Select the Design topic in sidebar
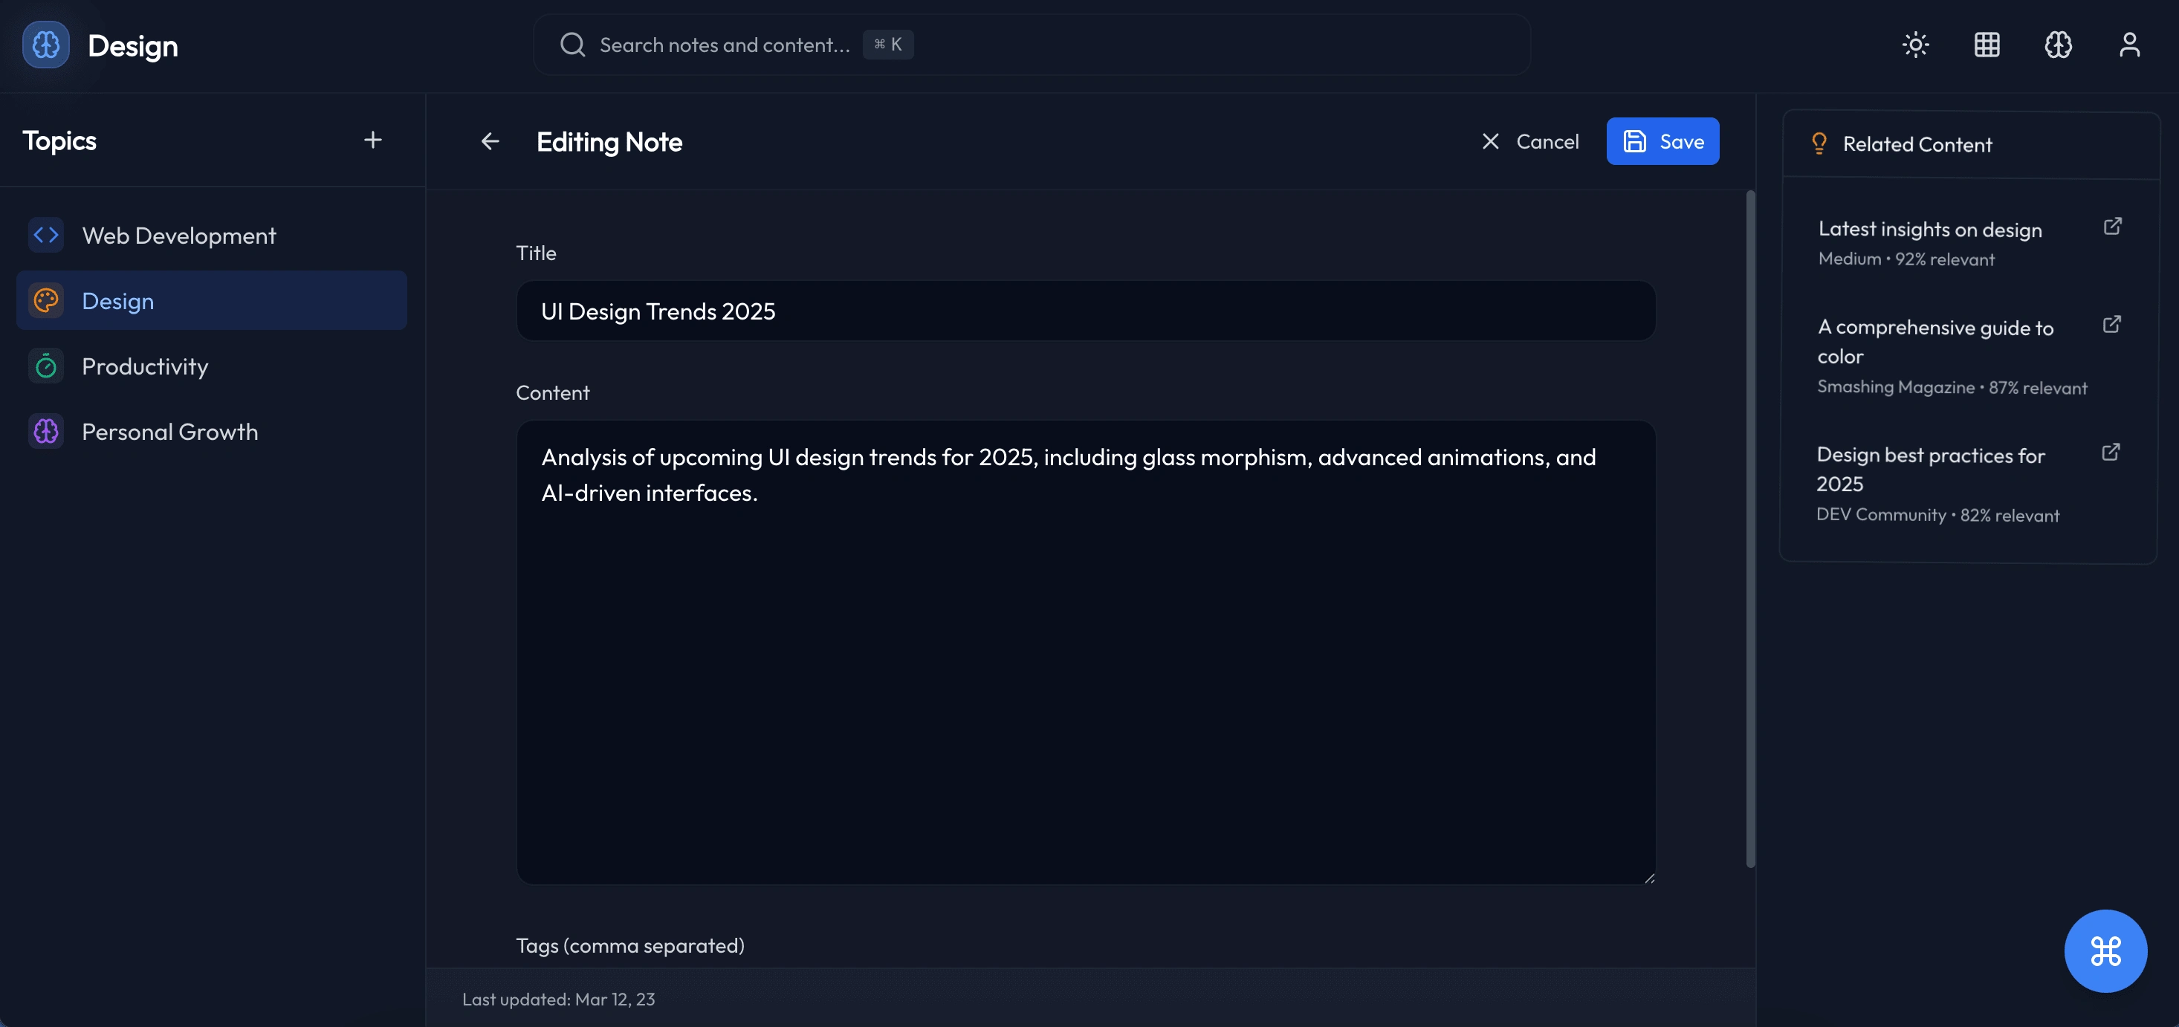2179x1027 pixels. [118, 301]
